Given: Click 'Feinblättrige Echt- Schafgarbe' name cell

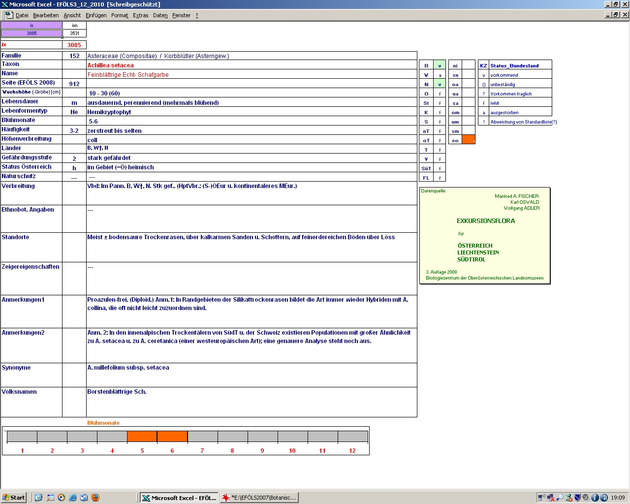Looking at the screenshot, I should point(252,74).
